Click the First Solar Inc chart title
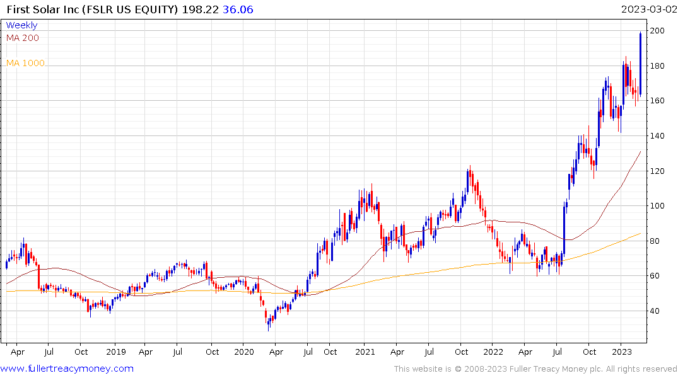This screenshot has height=378, width=678. pyautogui.click(x=92, y=9)
